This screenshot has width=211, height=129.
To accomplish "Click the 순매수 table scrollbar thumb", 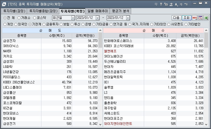I will (x=206, y=40).
